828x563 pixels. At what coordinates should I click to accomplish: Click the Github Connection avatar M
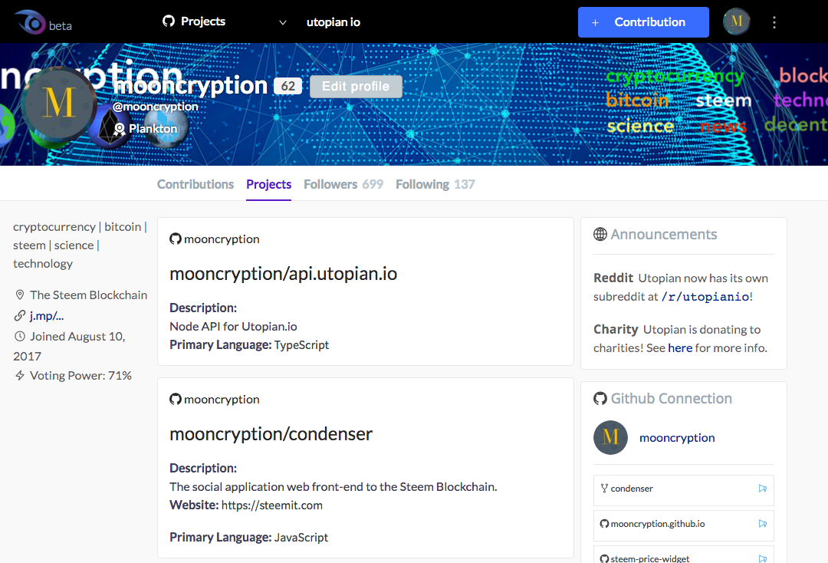tap(610, 437)
